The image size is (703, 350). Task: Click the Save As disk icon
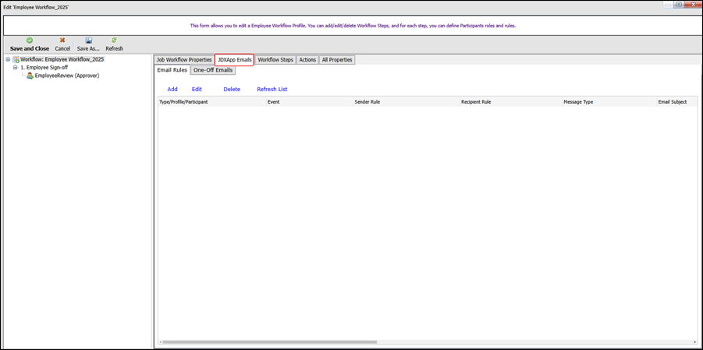tap(88, 41)
